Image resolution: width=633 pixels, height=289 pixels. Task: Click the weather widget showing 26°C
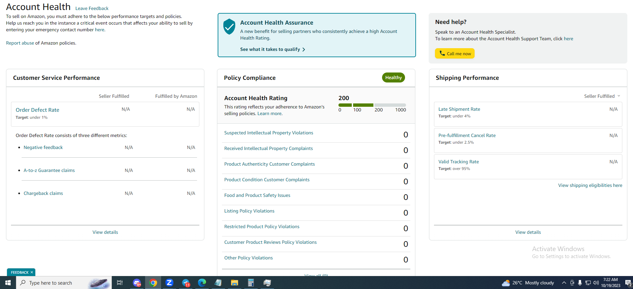(x=528, y=283)
